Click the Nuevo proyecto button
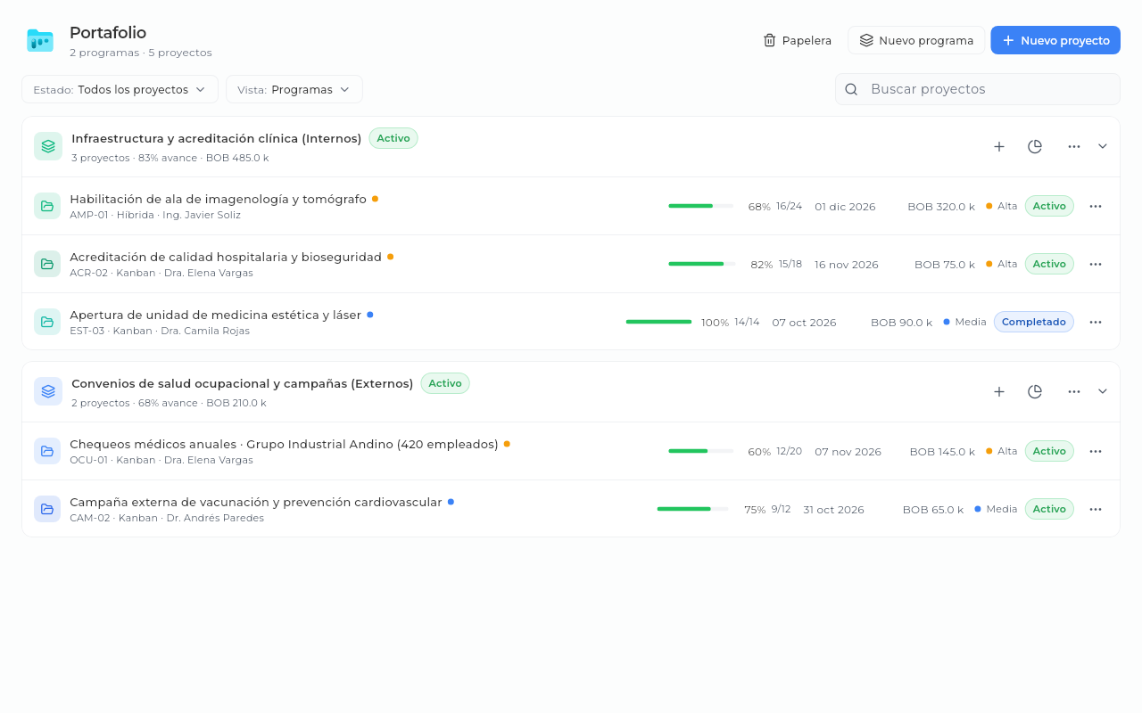1142x713 pixels. (x=1055, y=40)
